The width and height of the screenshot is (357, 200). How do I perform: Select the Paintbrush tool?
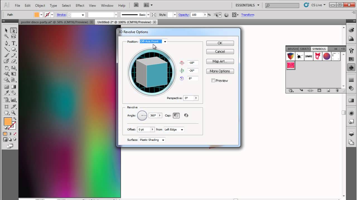point(6,55)
